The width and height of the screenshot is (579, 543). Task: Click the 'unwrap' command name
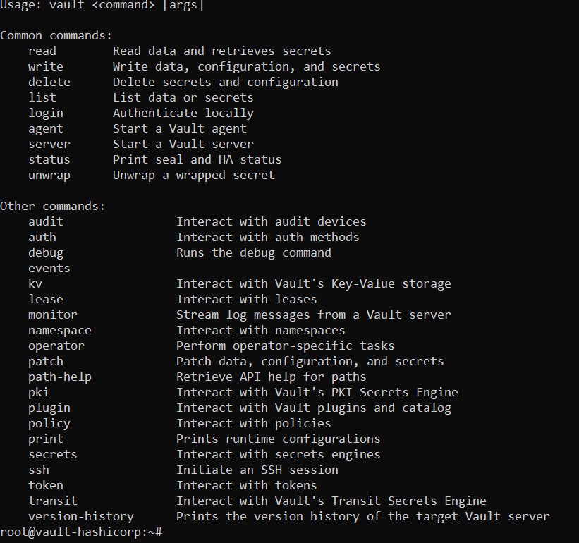(49, 175)
